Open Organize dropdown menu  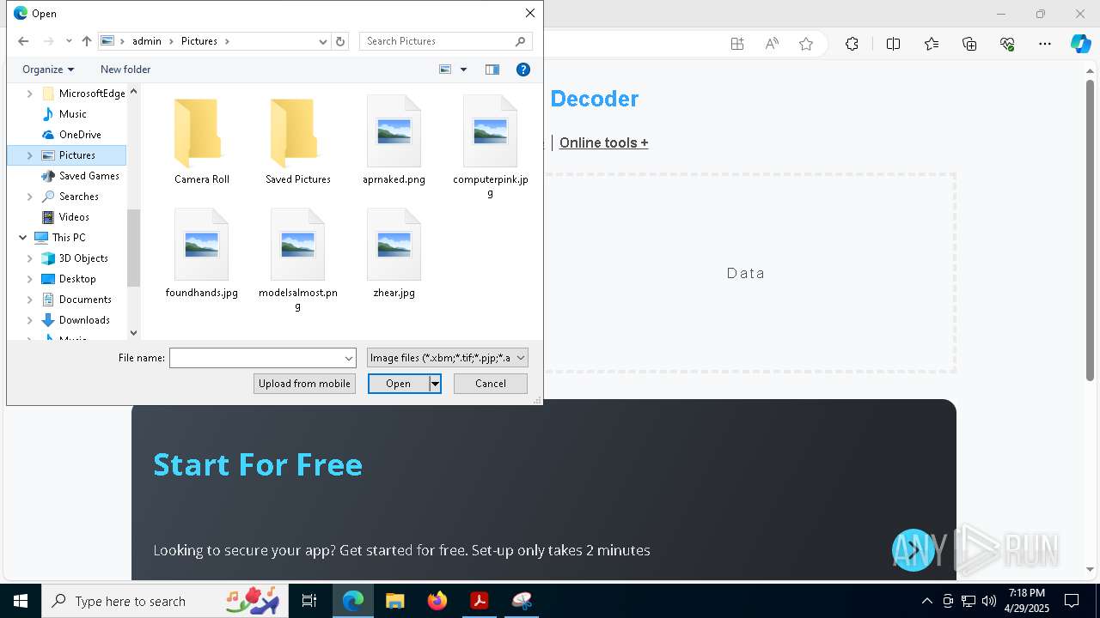pyautogui.click(x=48, y=70)
